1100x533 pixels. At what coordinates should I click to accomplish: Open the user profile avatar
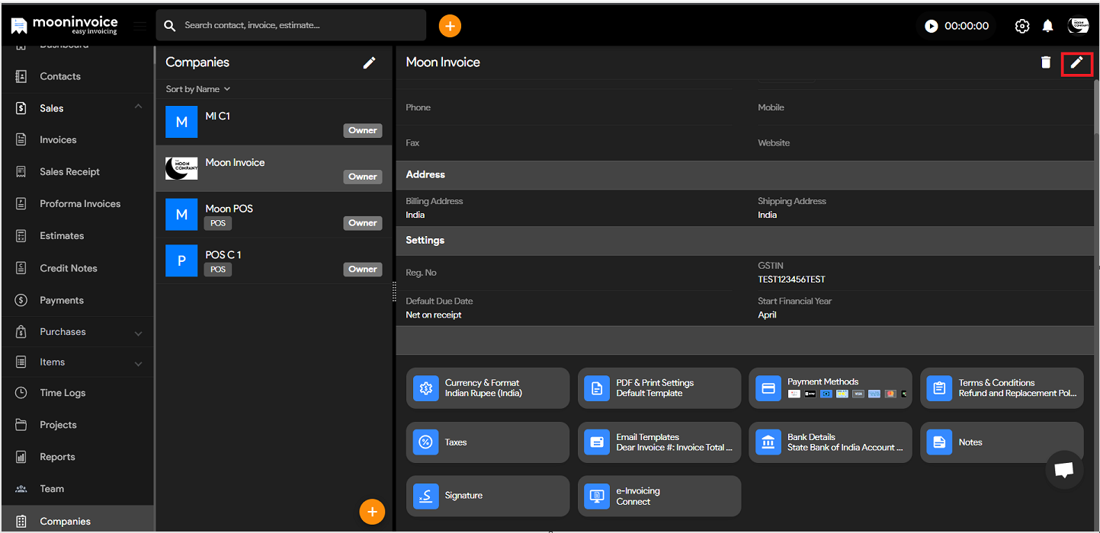(x=1079, y=26)
